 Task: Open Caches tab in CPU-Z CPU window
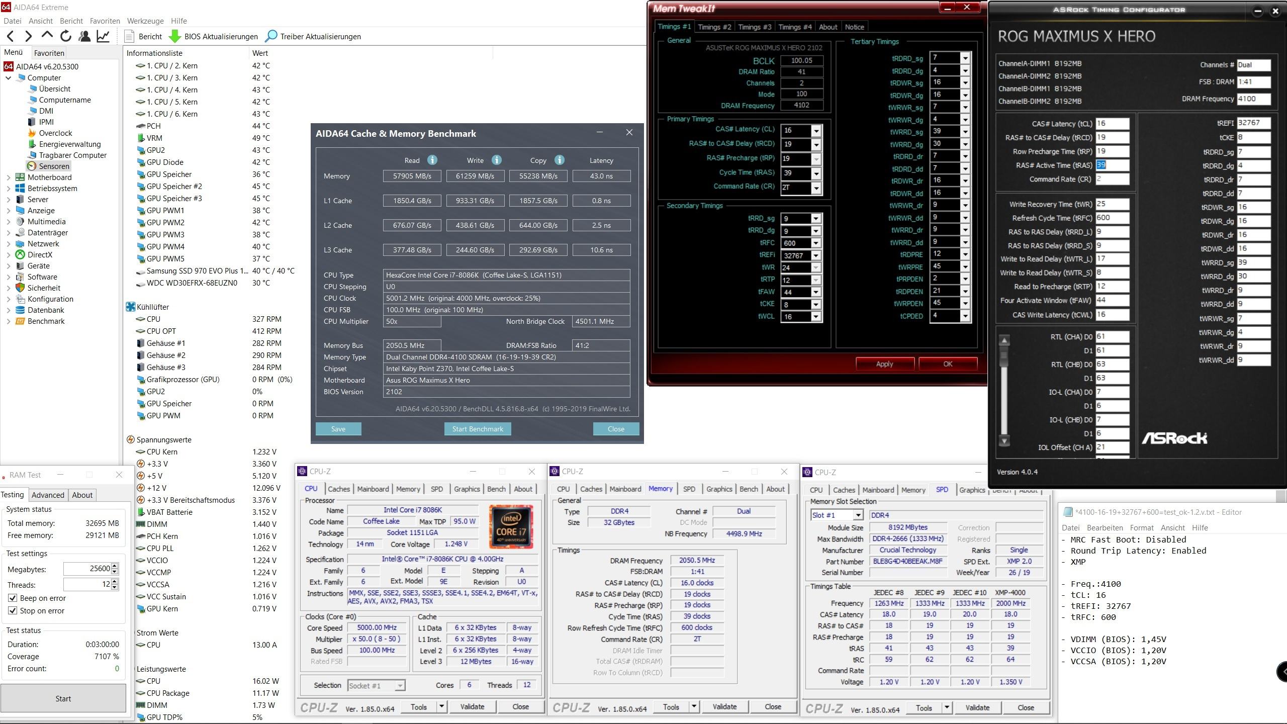[x=339, y=489]
